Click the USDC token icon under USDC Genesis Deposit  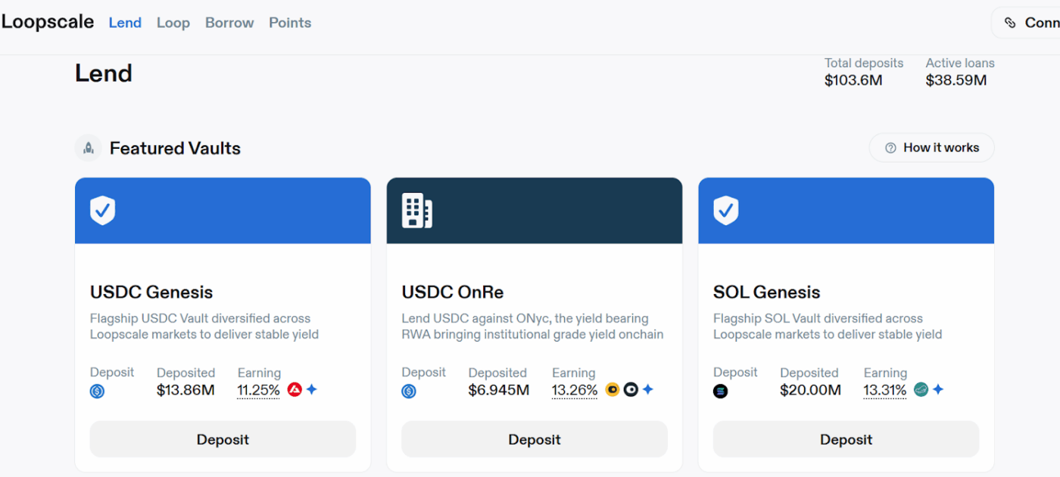click(x=97, y=392)
